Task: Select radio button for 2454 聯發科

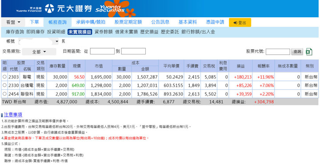Action: [x=5, y=94]
